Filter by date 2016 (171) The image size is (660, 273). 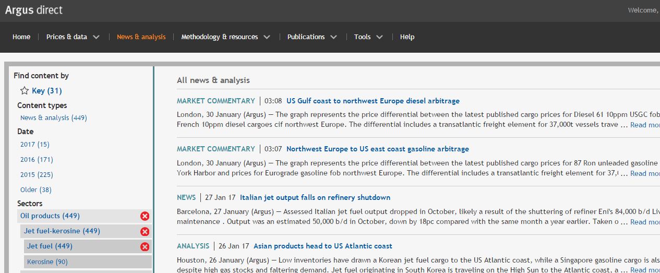[x=37, y=159]
